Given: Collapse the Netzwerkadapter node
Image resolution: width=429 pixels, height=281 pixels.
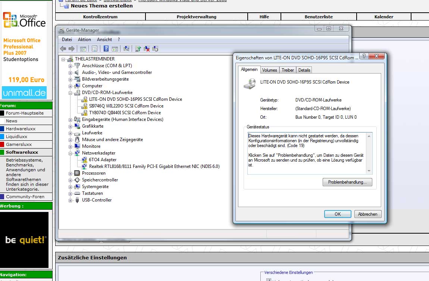Looking at the screenshot, I should tap(70, 153).
